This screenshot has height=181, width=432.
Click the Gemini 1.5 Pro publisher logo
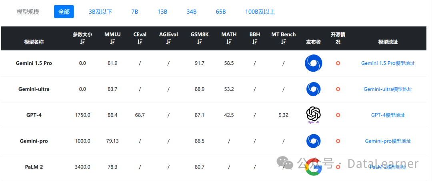[x=313, y=63]
